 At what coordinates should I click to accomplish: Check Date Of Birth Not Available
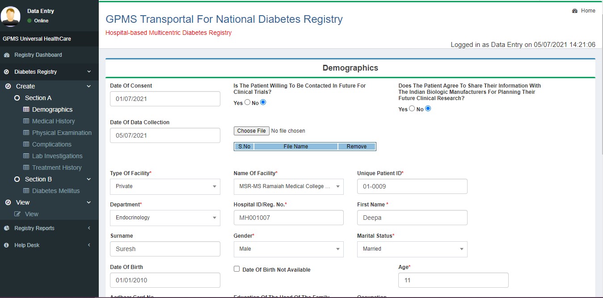click(x=237, y=269)
